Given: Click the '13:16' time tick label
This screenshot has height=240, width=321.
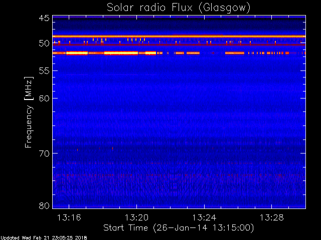Looking at the screenshot, I should [69, 218].
